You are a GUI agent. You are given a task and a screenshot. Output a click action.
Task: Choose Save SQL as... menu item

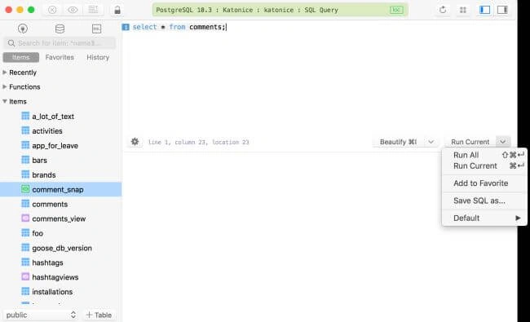point(484,201)
